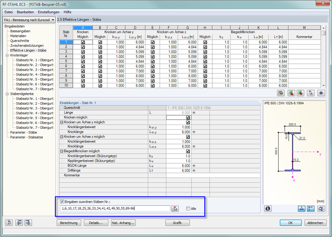Click the OK button
This screenshot has height=237, width=332.
tap(290, 223)
